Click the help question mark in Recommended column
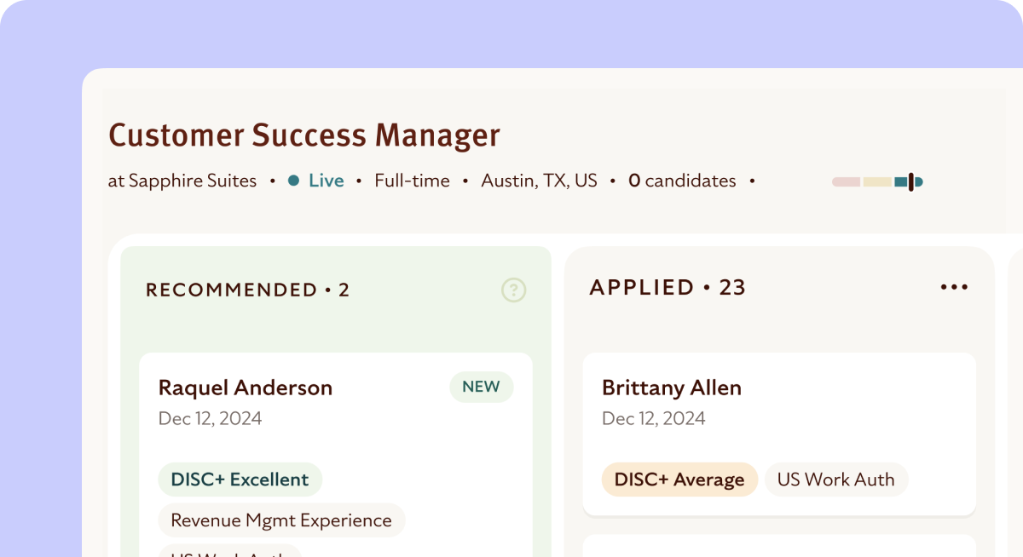The width and height of the screenshot is (1023, 557). point(513,290)
